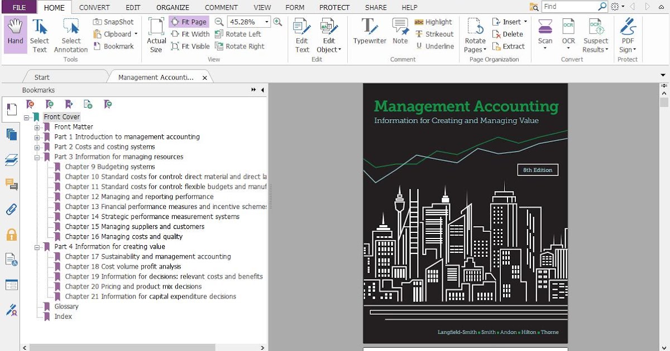The width and height of the screenshot is (670, 351).
Task: Toggle Fit Page view mode
Action: (188, 22)
